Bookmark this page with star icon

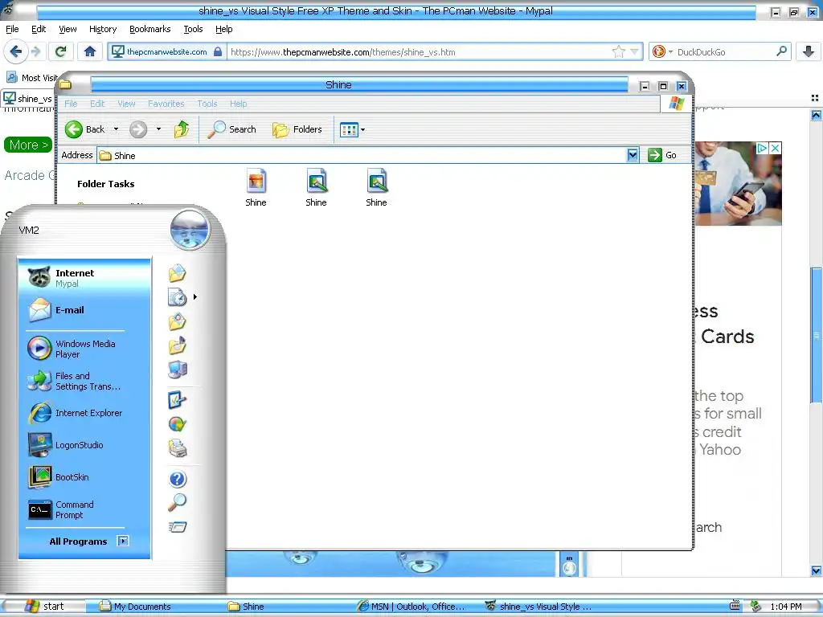(619, 52)
